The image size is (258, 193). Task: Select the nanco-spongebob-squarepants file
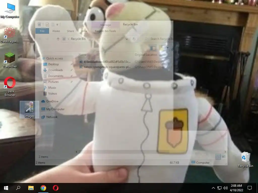tap(107, 67)
